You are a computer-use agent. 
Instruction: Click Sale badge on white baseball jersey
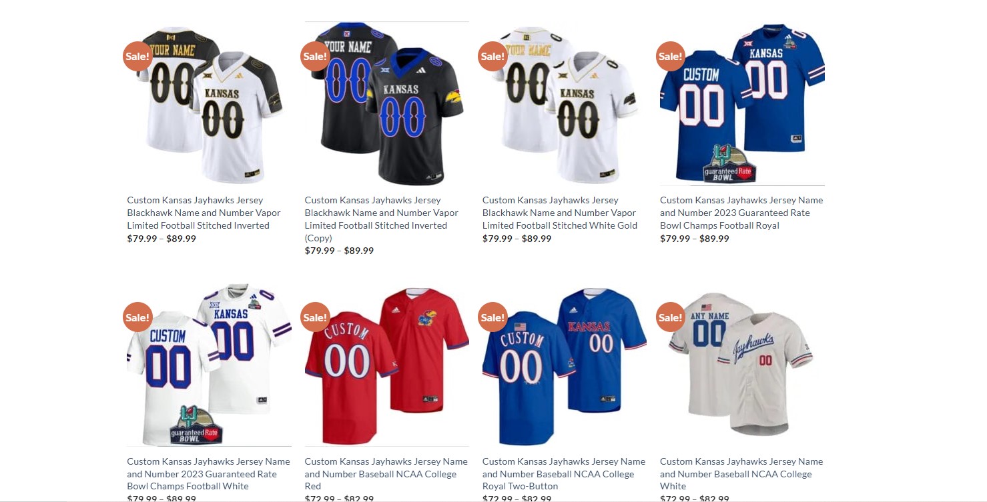pos(670,317)
